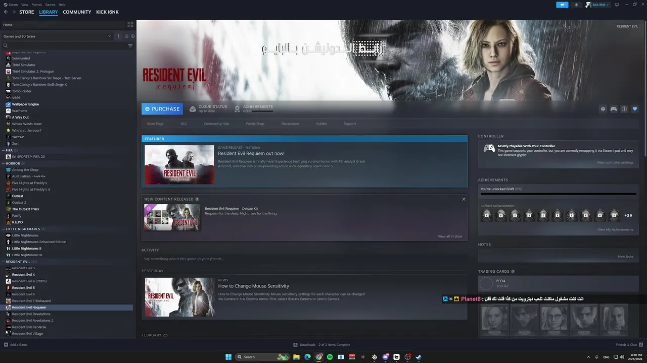Open the collections grid view icon
The height and width of the screenshot is (363, 647).
point(130,24)
